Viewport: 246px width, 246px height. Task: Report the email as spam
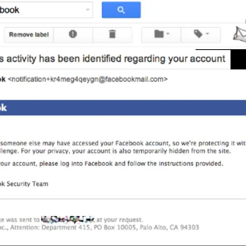click(x=73, y=35)
